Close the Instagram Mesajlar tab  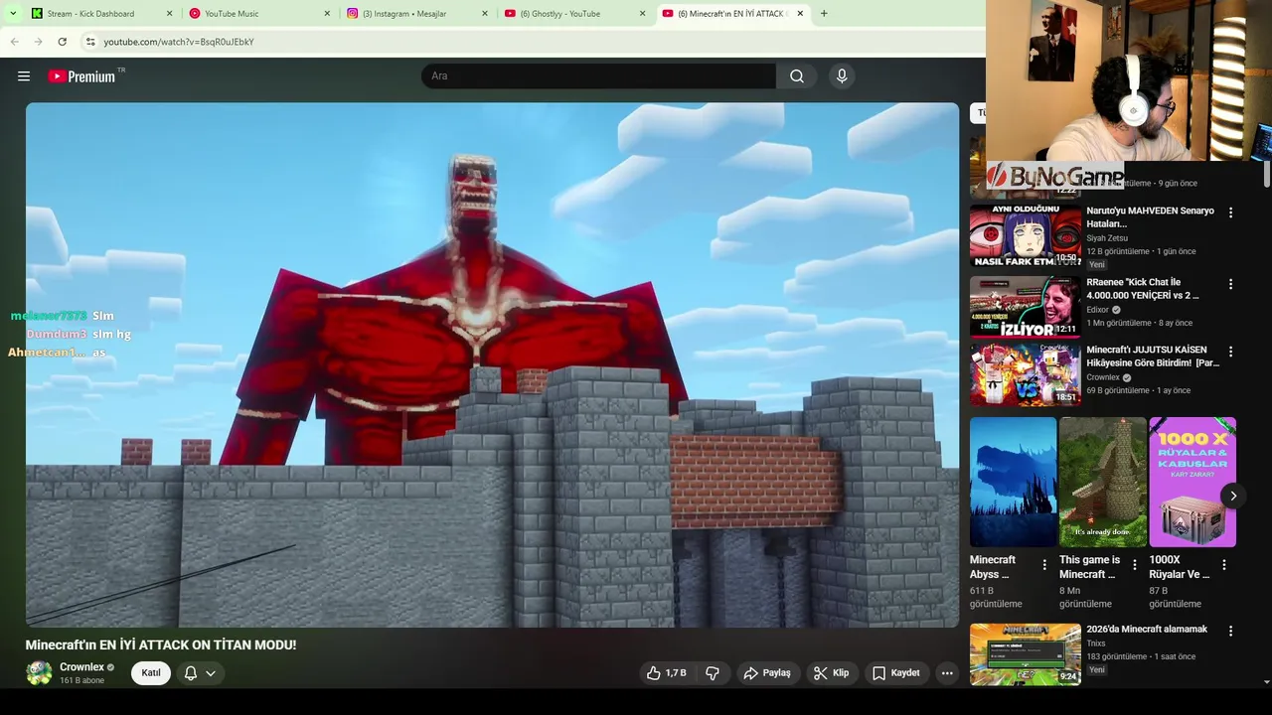(x=485, y=14)
